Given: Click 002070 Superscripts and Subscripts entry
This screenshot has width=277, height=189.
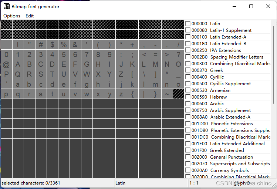Looking at the screenshot, I should 228,164.
